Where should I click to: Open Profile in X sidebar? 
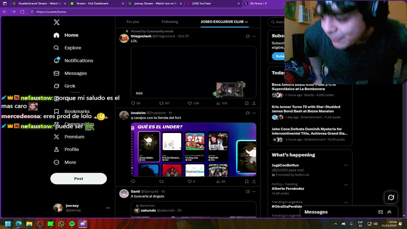click(x=66, y=149)
